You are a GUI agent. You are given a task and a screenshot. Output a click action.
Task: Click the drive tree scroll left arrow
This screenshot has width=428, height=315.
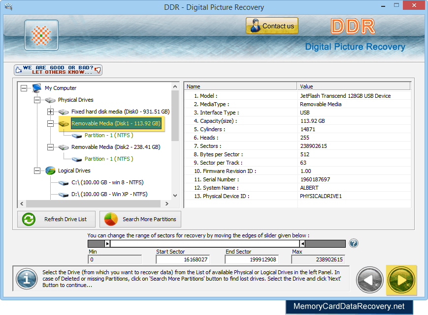coord(22,203)
